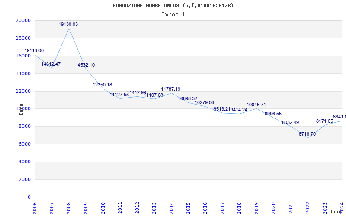This screenshot has width=346, height=216.
Task: Click the x-axis year 2015
Action: coord(188,208)
